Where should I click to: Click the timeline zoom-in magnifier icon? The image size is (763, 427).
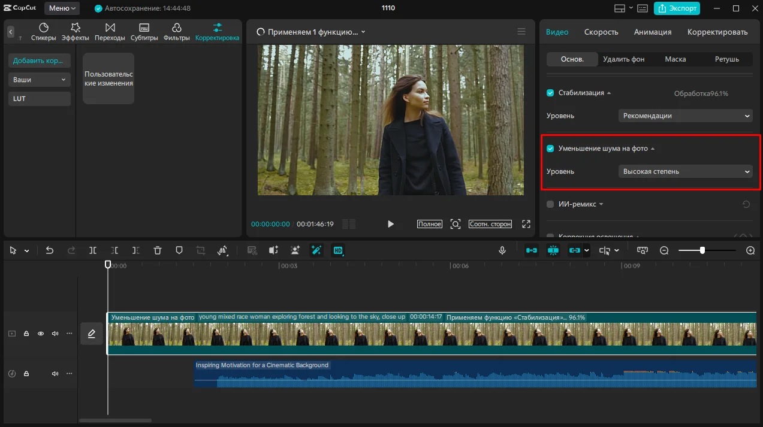click(x=750, y=250)
